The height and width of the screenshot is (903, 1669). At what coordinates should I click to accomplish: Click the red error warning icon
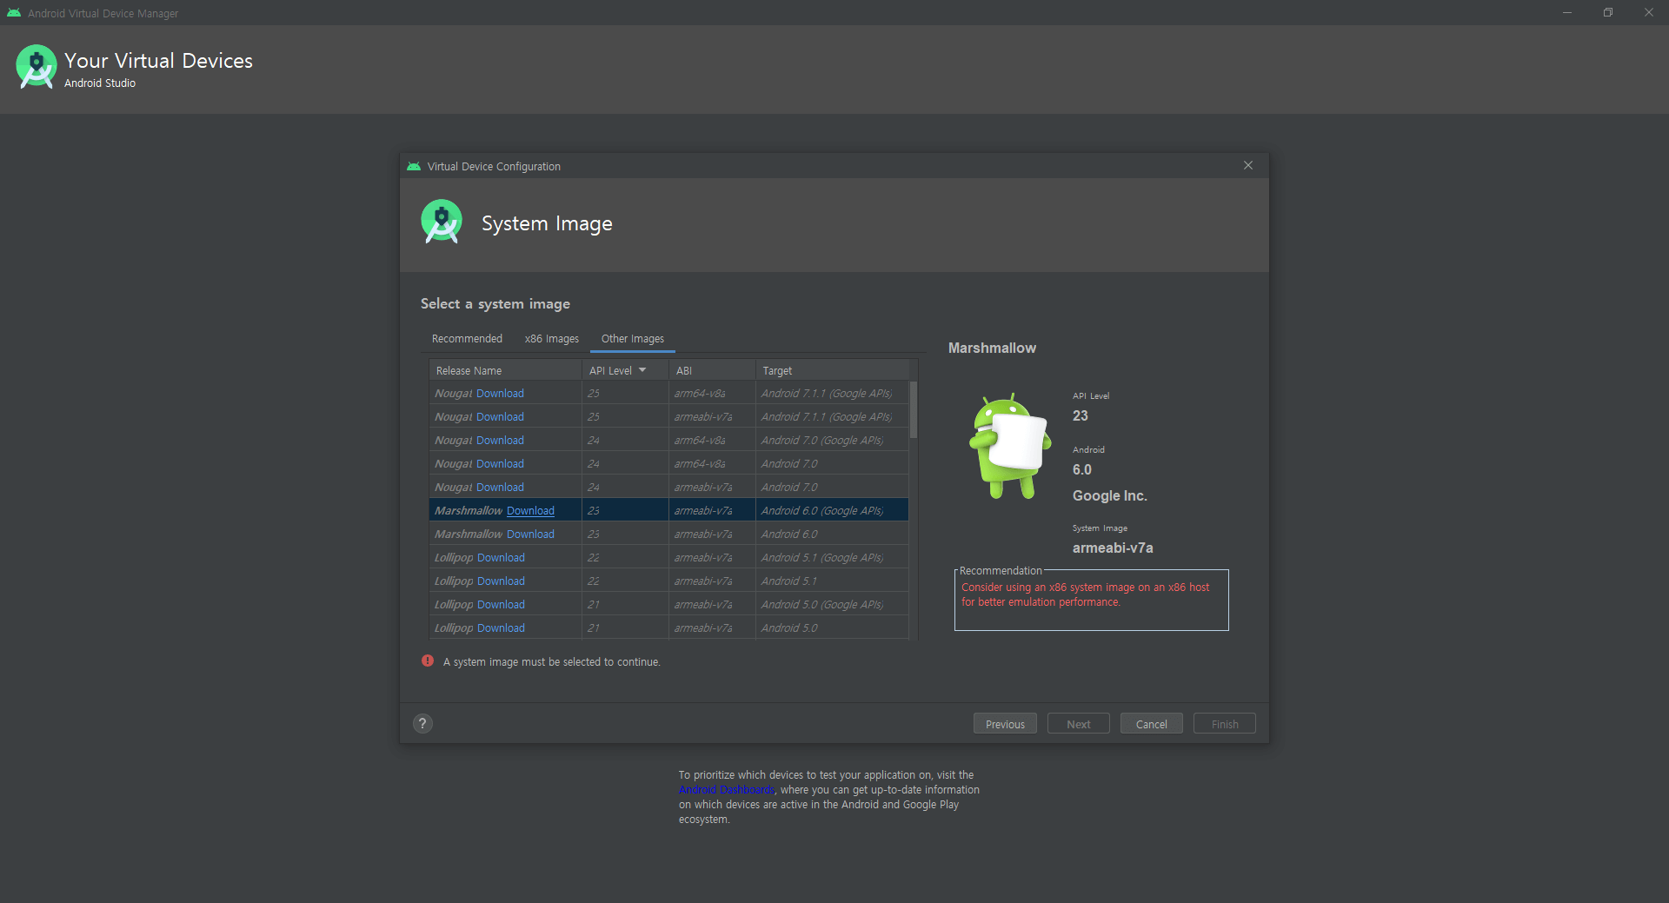(428, 661)
